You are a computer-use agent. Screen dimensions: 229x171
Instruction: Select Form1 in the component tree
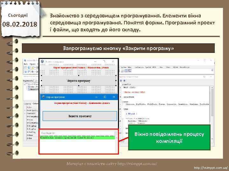(x=33, y=84)
